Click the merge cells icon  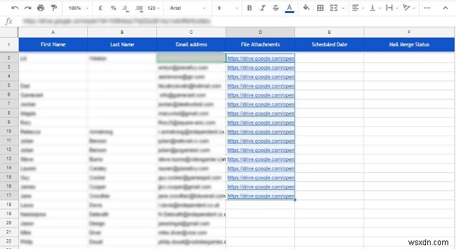coord(334,8)
